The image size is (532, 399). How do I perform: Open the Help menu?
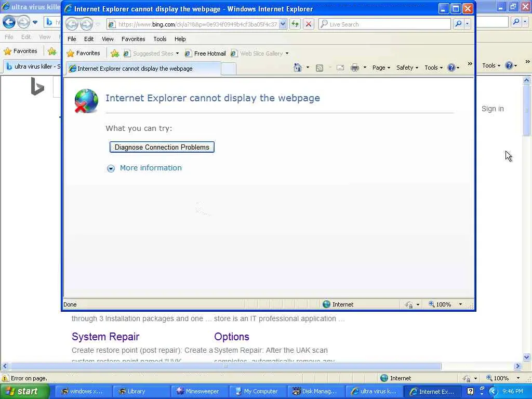click(x=180, y=39)
